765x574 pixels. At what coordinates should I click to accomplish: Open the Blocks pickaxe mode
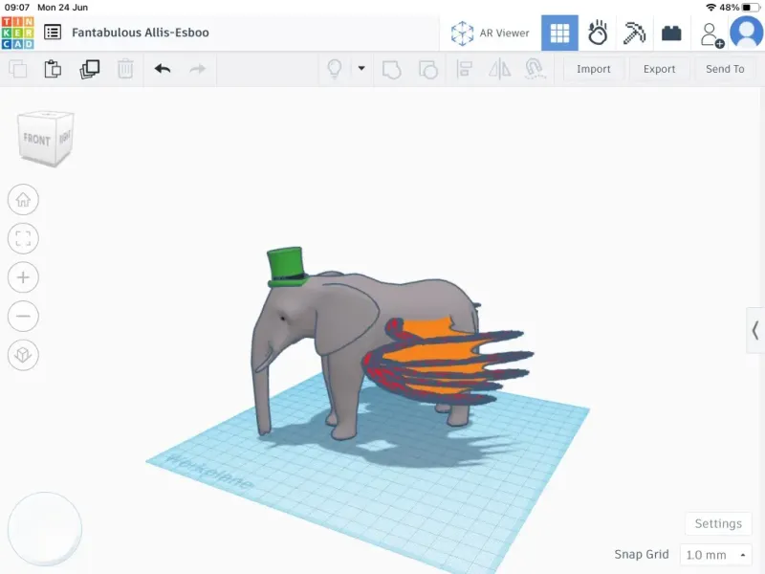pyautogui.click(x=634, y=33)
